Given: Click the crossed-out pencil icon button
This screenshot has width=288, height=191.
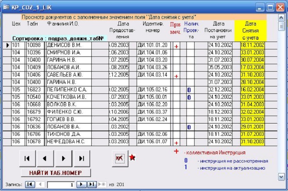Looking at the screenshot, I should [120, 158].
